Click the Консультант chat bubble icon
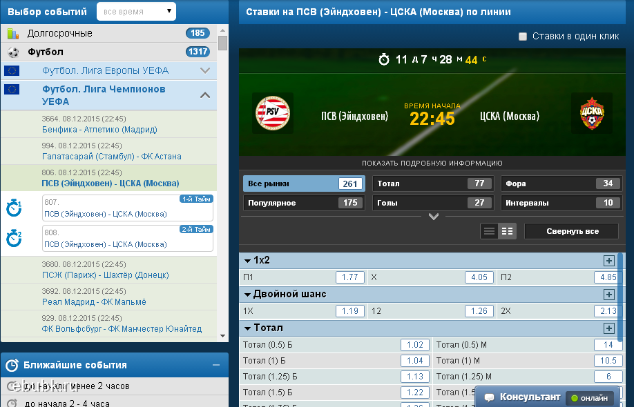Viewport: 634px width, 407px height. point(489,397)
